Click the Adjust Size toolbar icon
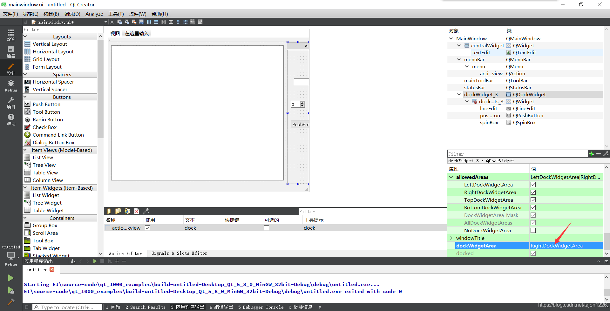 click(x=200, y=22)
